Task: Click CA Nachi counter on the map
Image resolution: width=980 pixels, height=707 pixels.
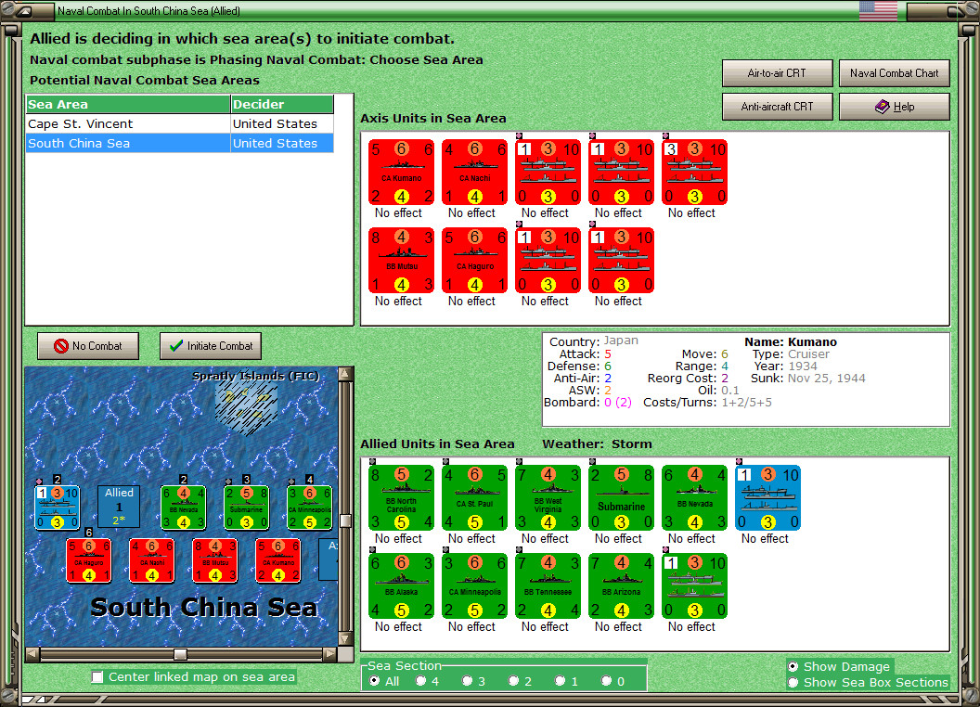Action: coord(152,560)
